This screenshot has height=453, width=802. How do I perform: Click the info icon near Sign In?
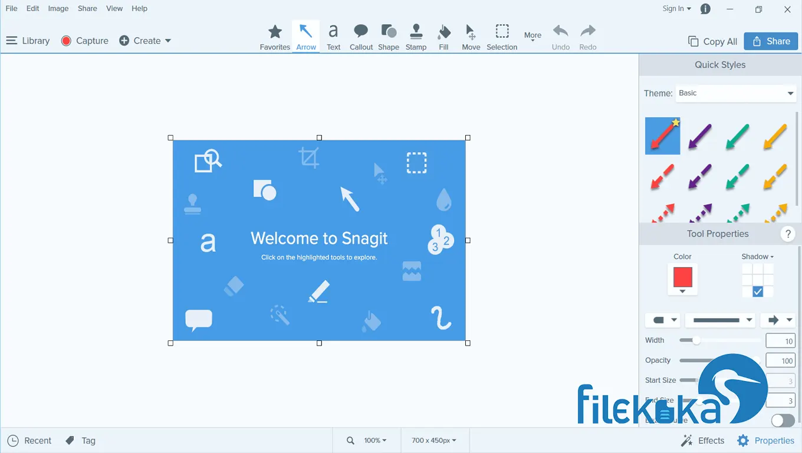pos(705,9)
